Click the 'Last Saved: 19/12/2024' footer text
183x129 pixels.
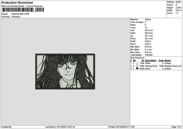[x=60, y=127]
